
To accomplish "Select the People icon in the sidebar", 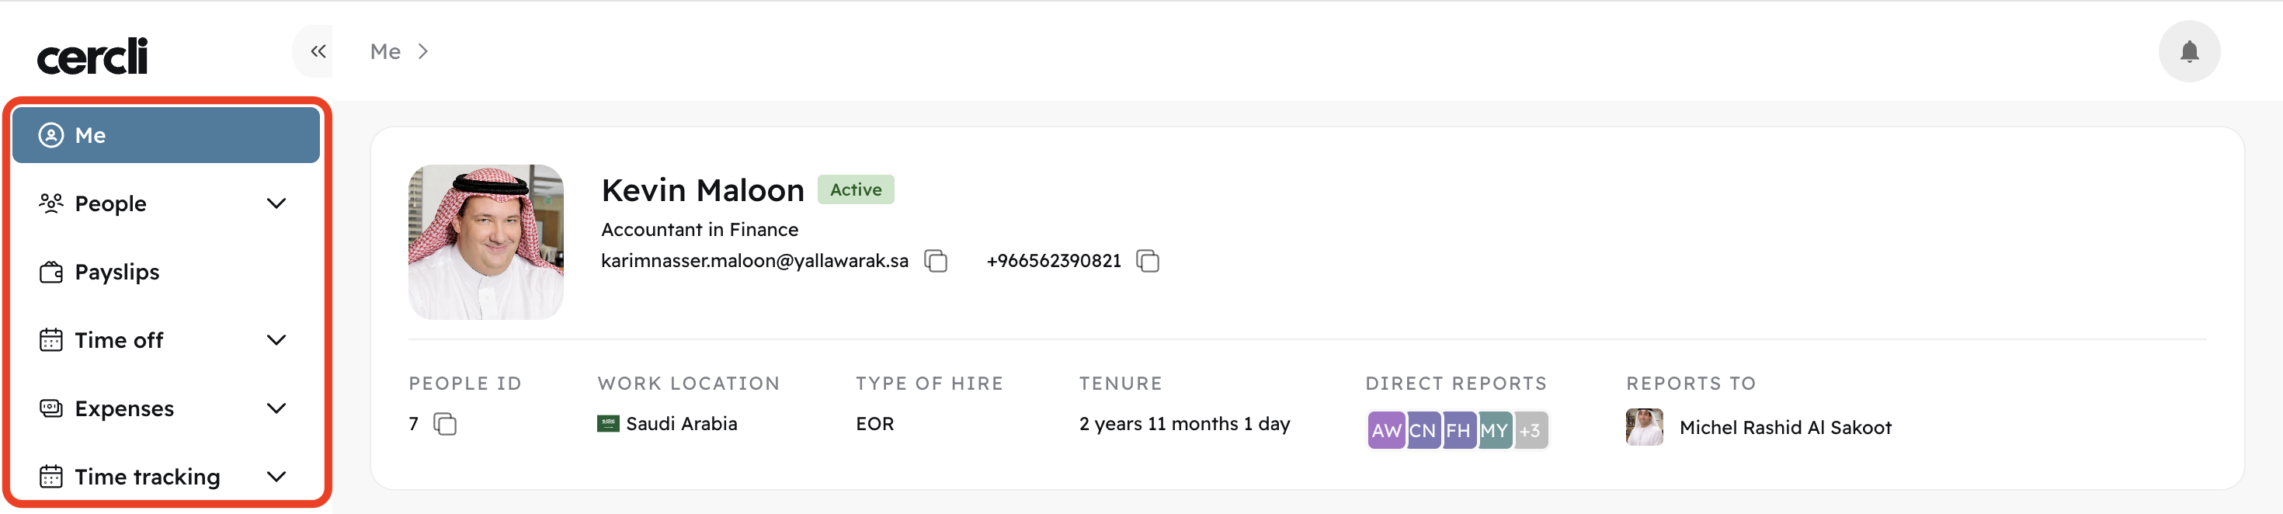I will [51, 203].
